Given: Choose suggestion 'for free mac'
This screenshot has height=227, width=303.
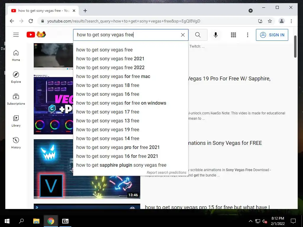Looking at the screenshot, I should click(130, 77).
